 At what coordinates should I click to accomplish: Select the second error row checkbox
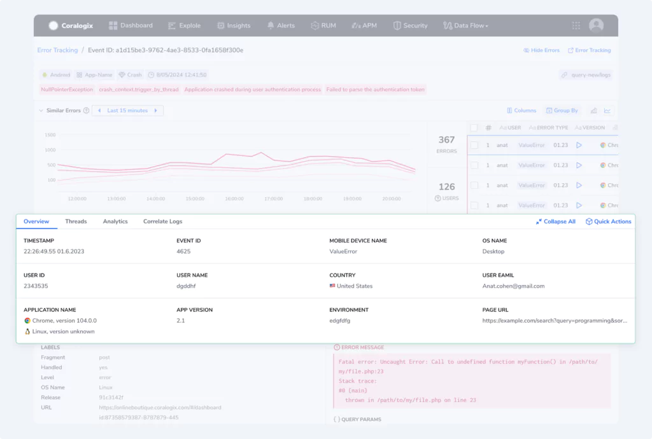474,165
